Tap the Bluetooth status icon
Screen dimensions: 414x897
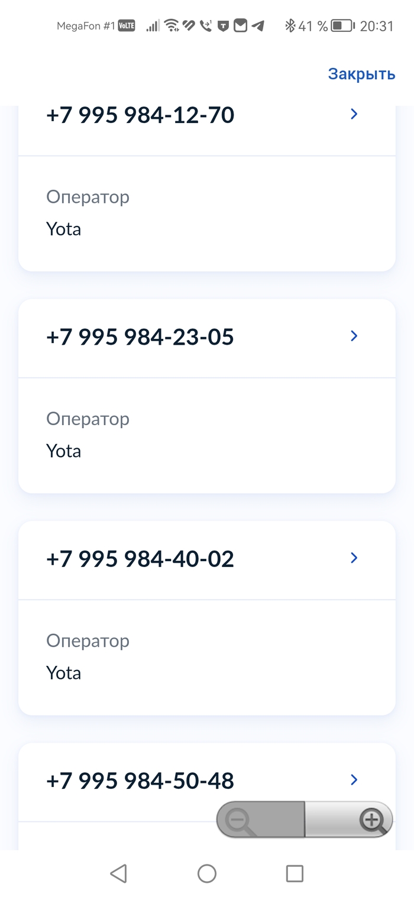290,25
